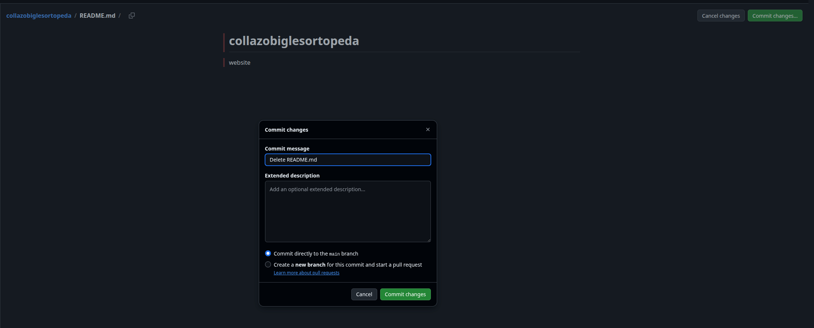Click the collazobiglesortopeda heading in the preview

pos(294,41)
